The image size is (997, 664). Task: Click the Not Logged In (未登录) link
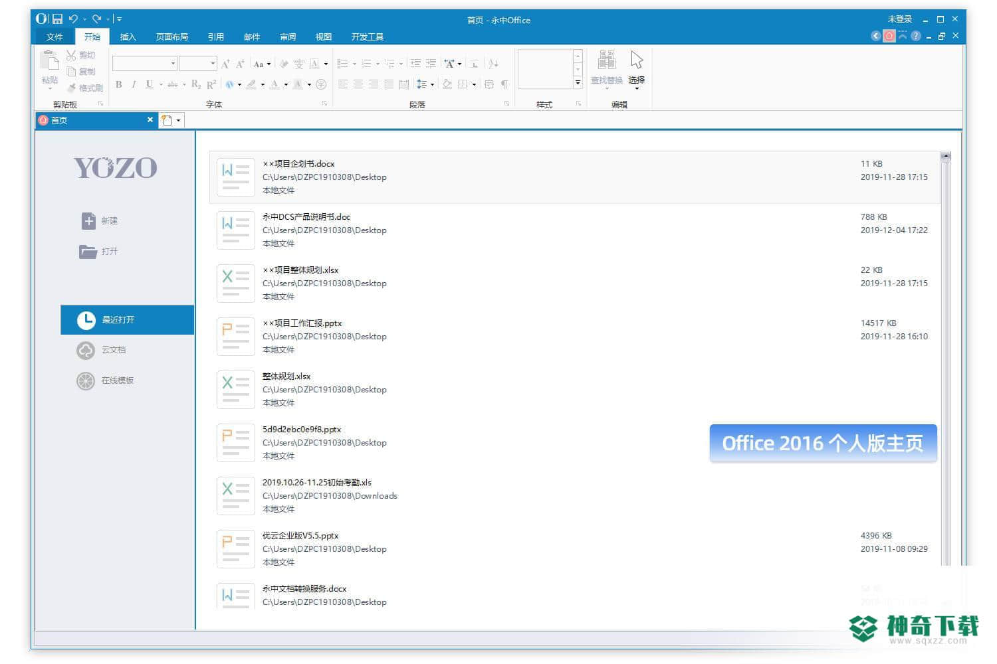click(900, 19)
